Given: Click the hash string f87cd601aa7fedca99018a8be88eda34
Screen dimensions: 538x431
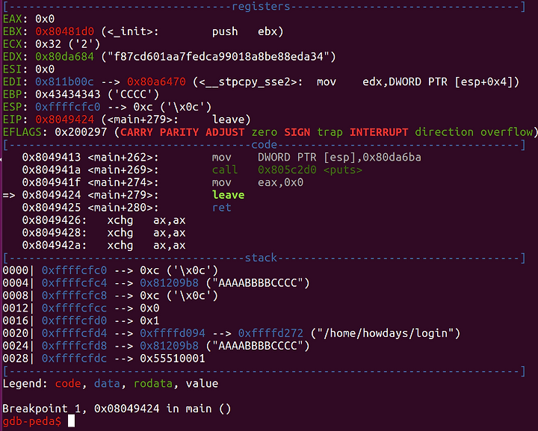Looking at the screenshot, I should pos(218,57).
